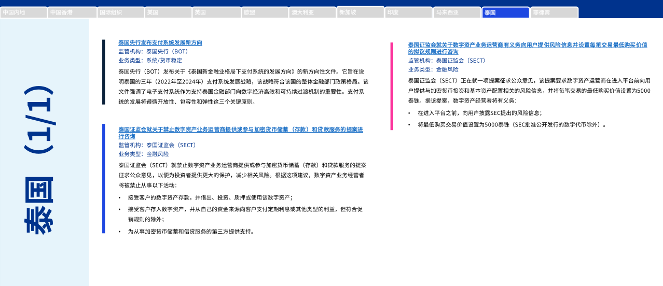Click the highlighted 泰国 tab

coord(505,12)
